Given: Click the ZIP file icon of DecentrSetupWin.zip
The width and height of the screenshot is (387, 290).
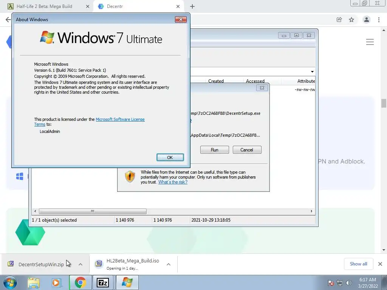Looking at the screenshot, I should (11, 264).
